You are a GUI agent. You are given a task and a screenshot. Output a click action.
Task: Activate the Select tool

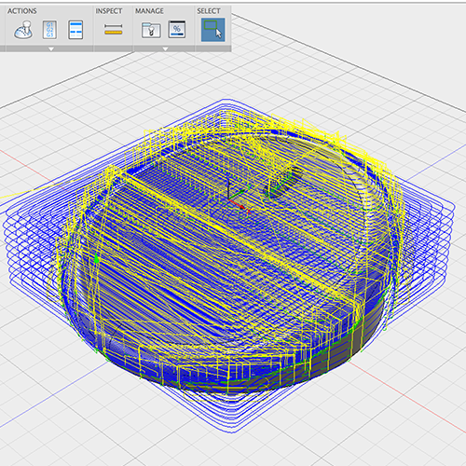pyautogui.click(x=212, y=30)
